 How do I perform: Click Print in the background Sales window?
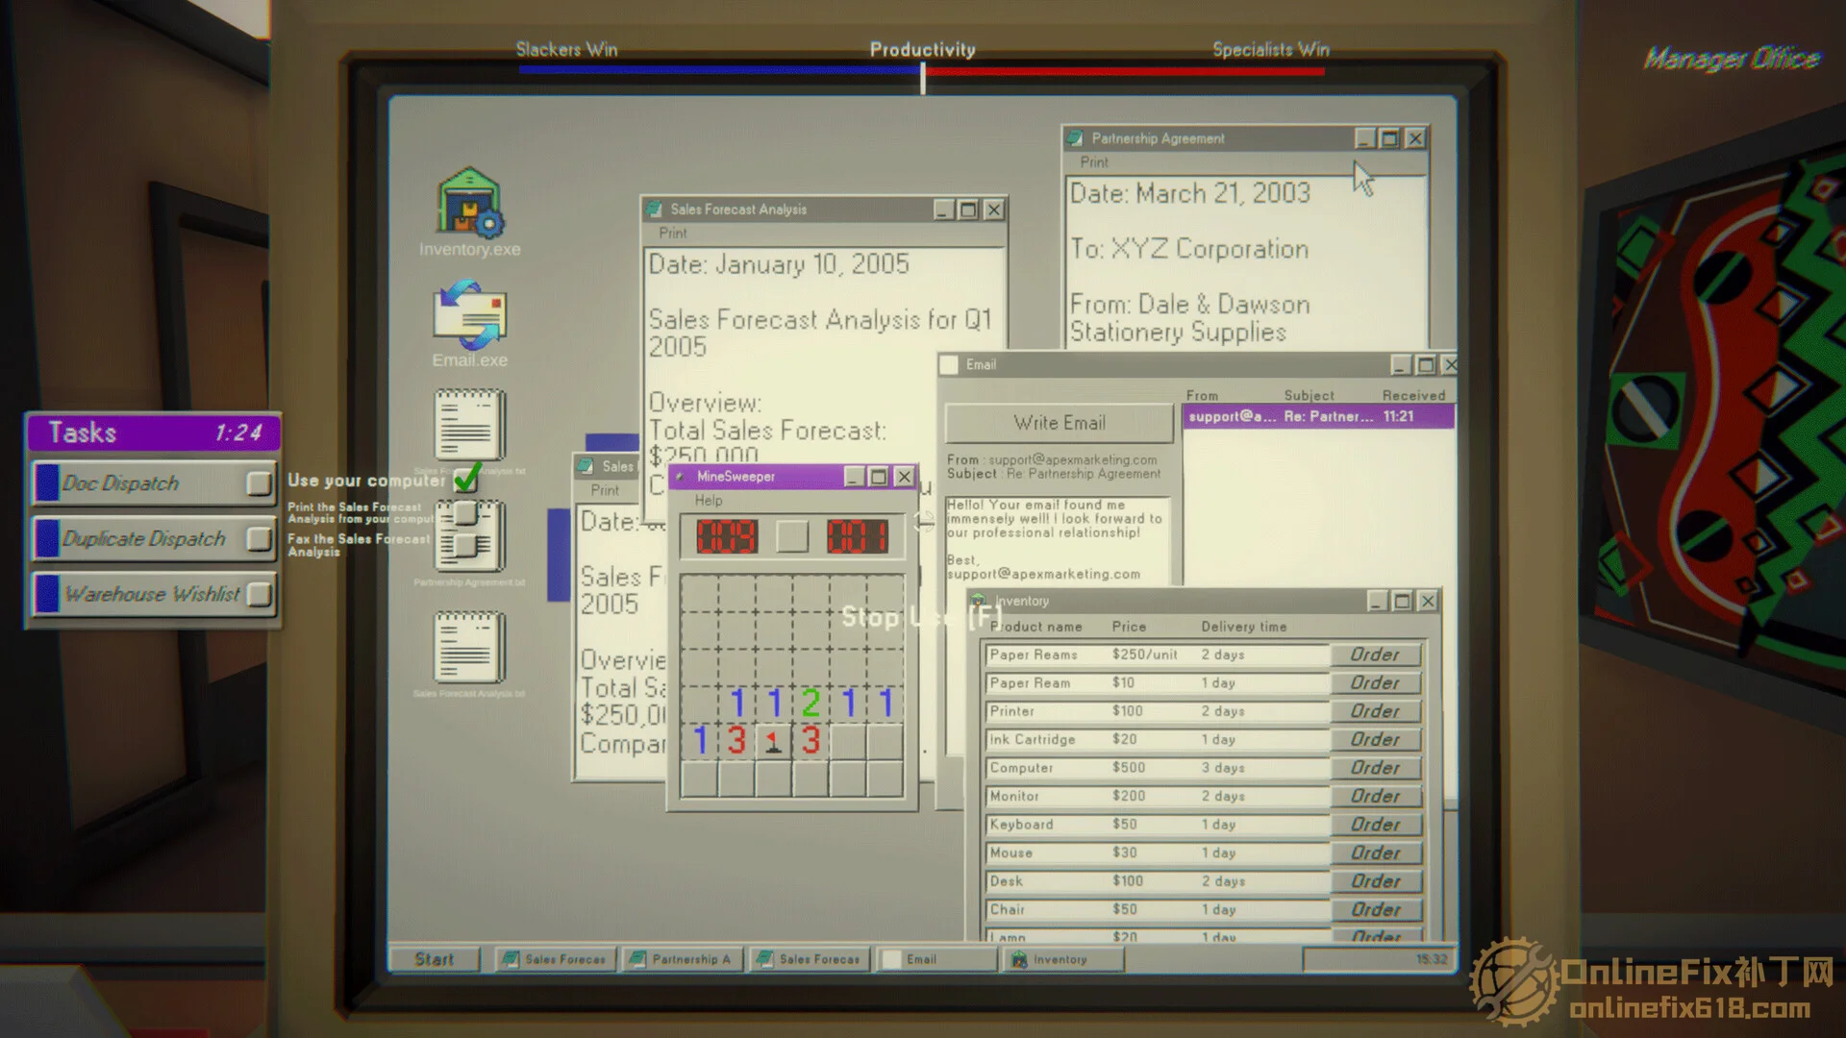(605, 490)
